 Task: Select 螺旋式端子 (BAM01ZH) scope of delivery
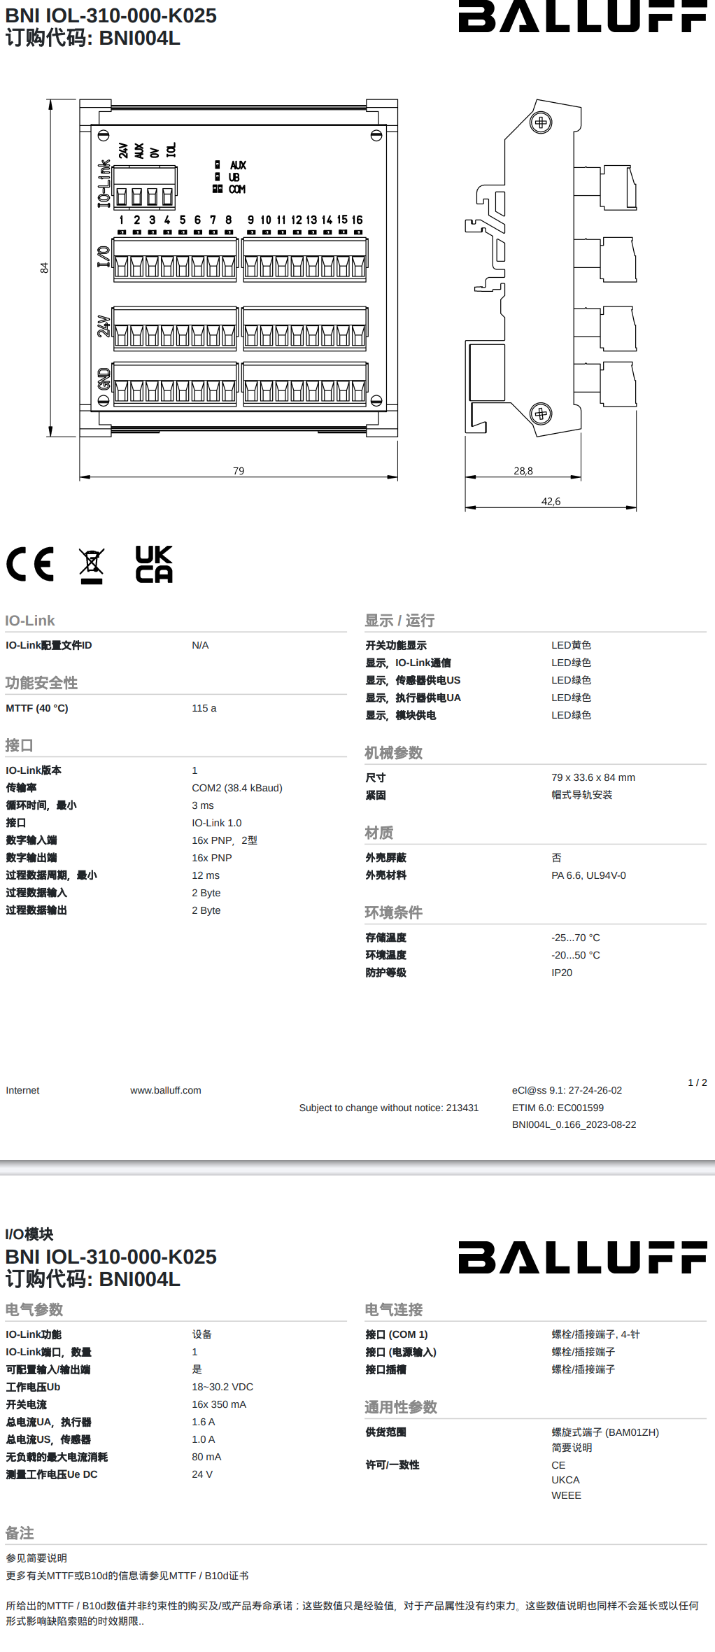[605, 1432]
